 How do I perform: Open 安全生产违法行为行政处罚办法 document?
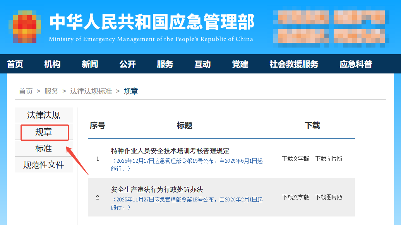pos(157,189)
